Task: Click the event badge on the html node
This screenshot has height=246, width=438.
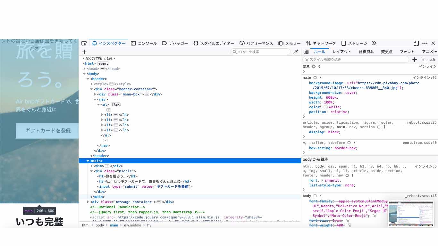Action: pyautogui.click(x=103, y=63)
